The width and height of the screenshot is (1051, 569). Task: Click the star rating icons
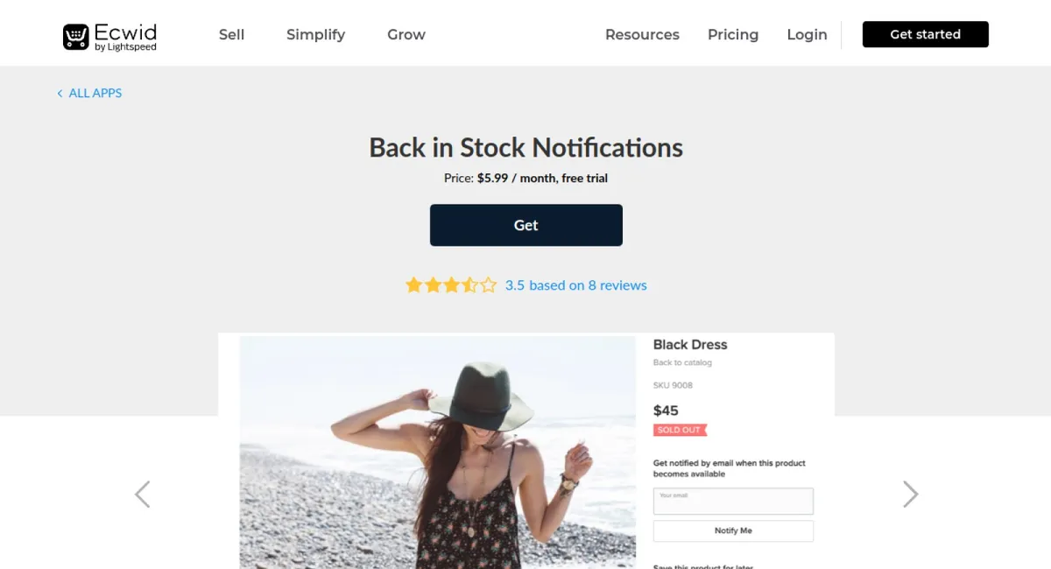(450, 285)
